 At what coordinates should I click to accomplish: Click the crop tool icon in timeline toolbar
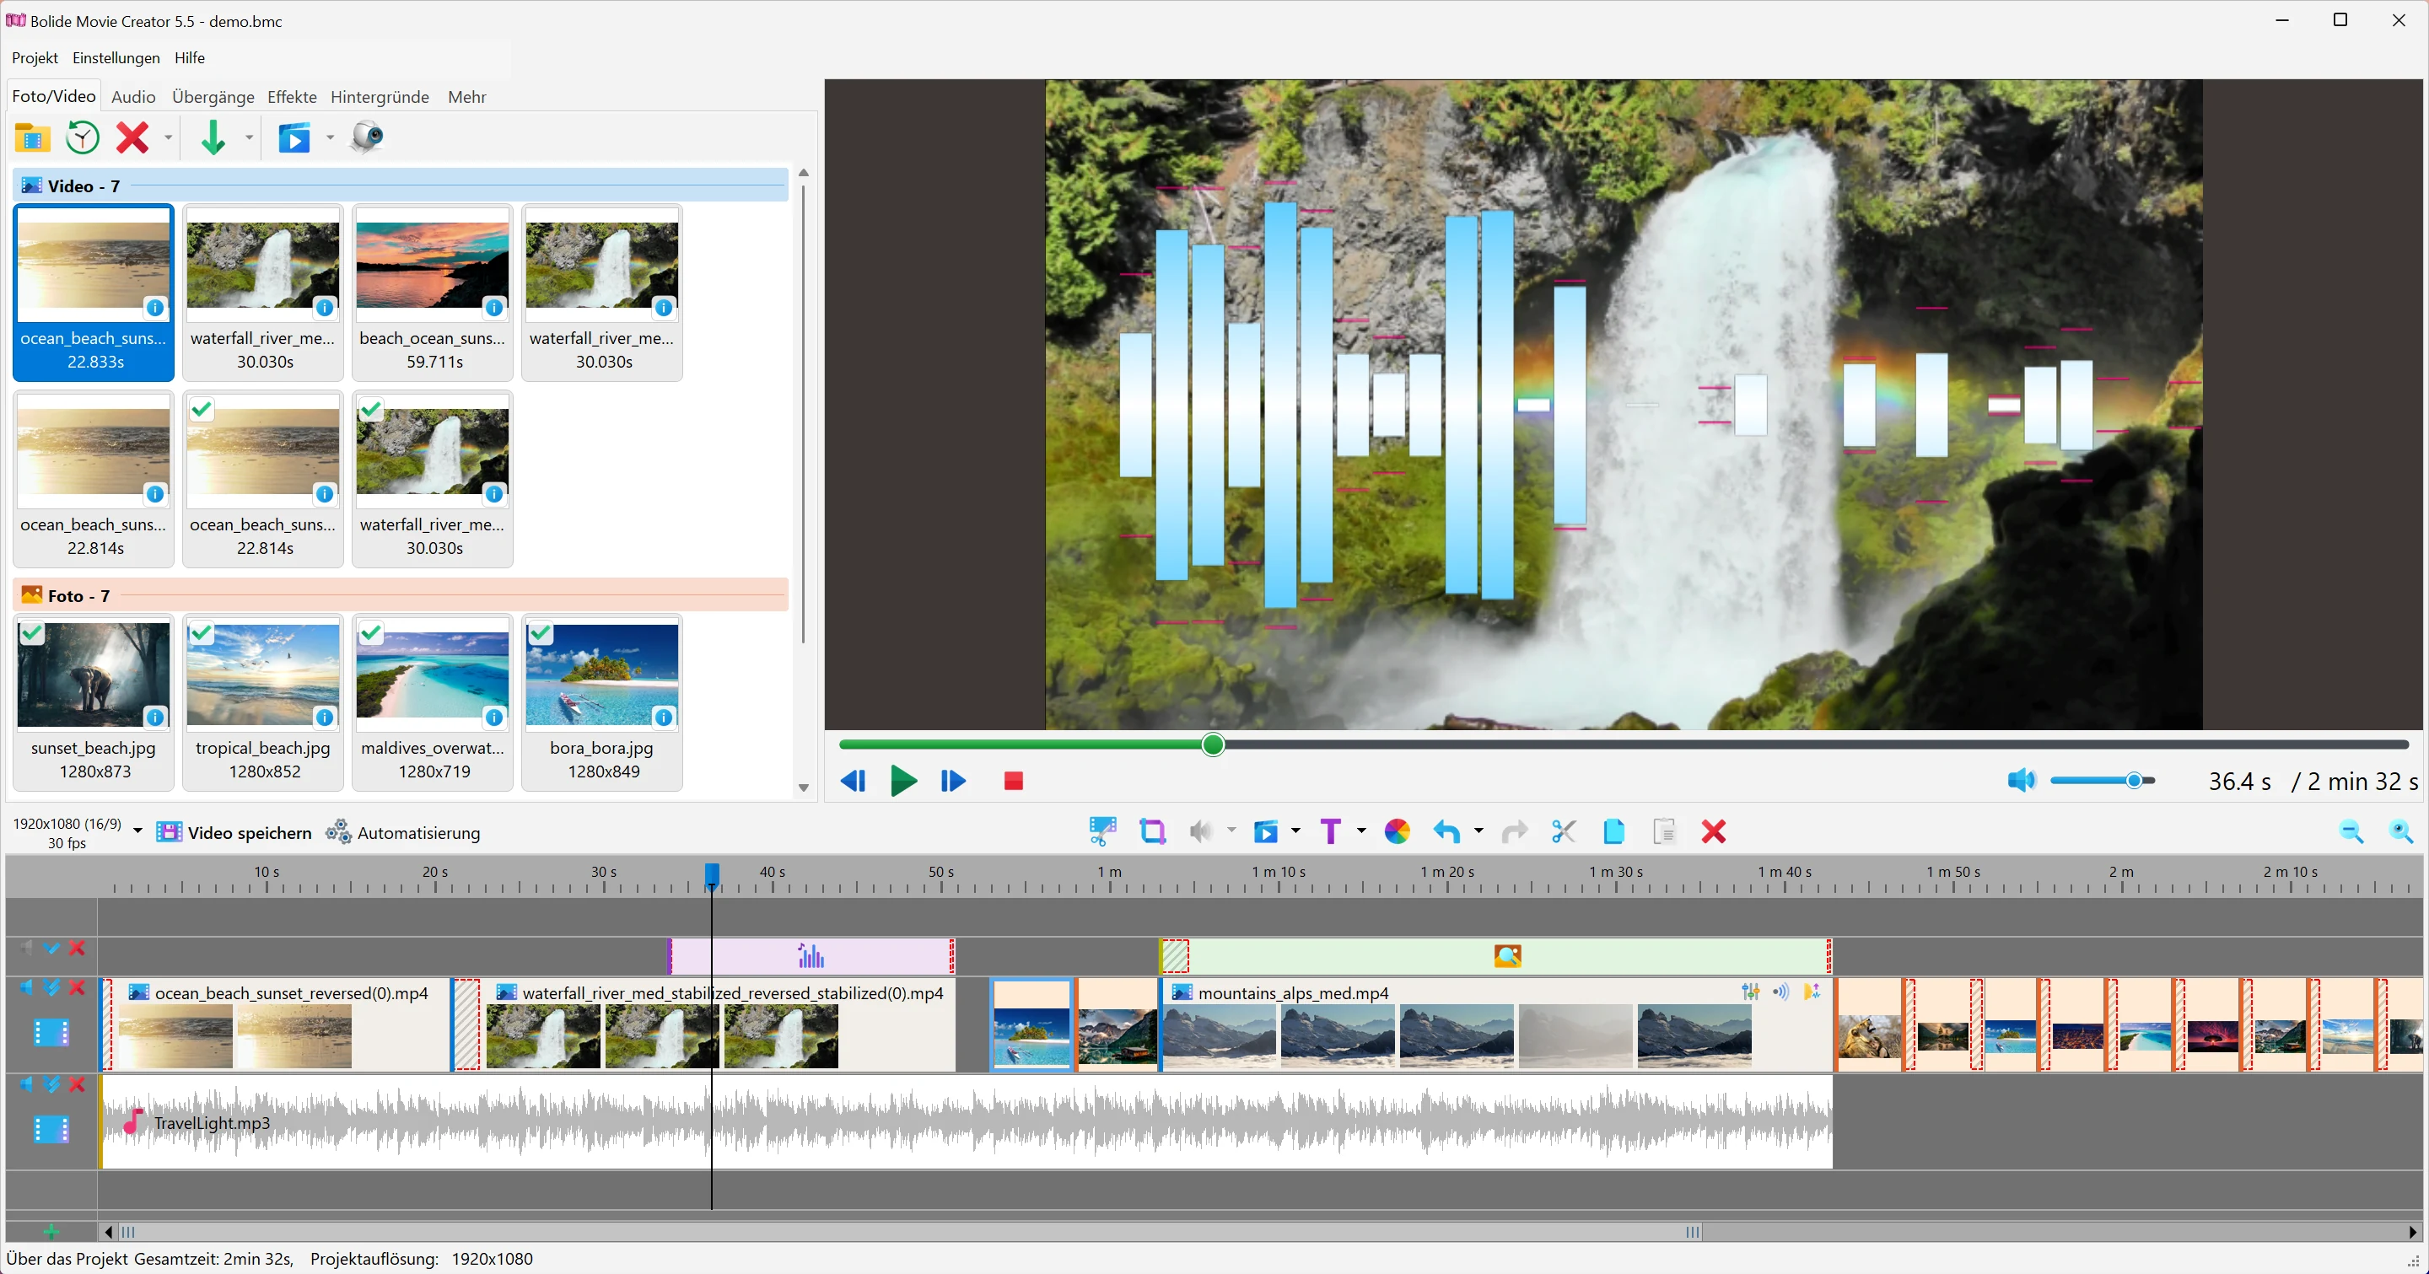click(1152, 831)
